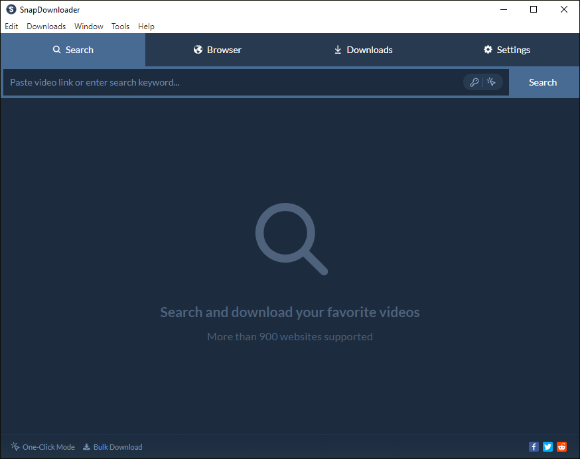The width and height of the screenshot is (580, 459).
Task: Open the Reddit social icon
Action: [561, 447]
